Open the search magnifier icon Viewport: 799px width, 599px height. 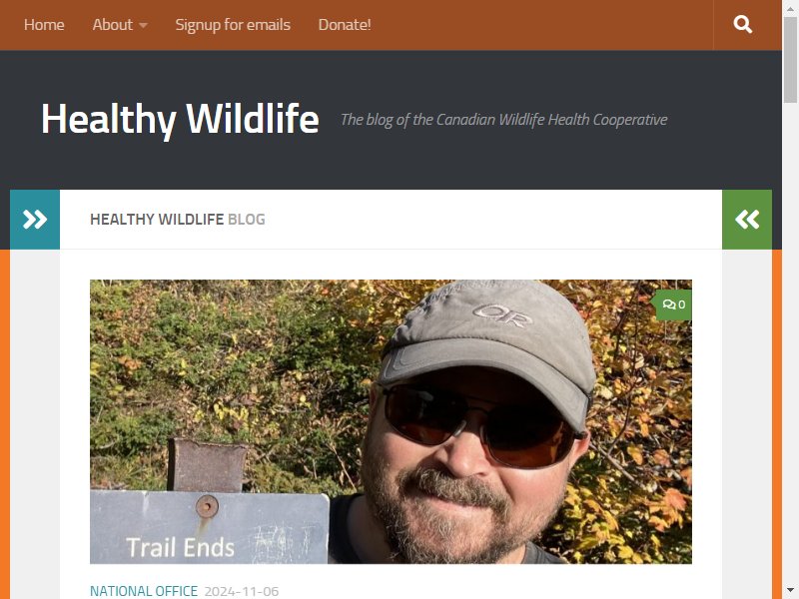(x=742, y=24)
